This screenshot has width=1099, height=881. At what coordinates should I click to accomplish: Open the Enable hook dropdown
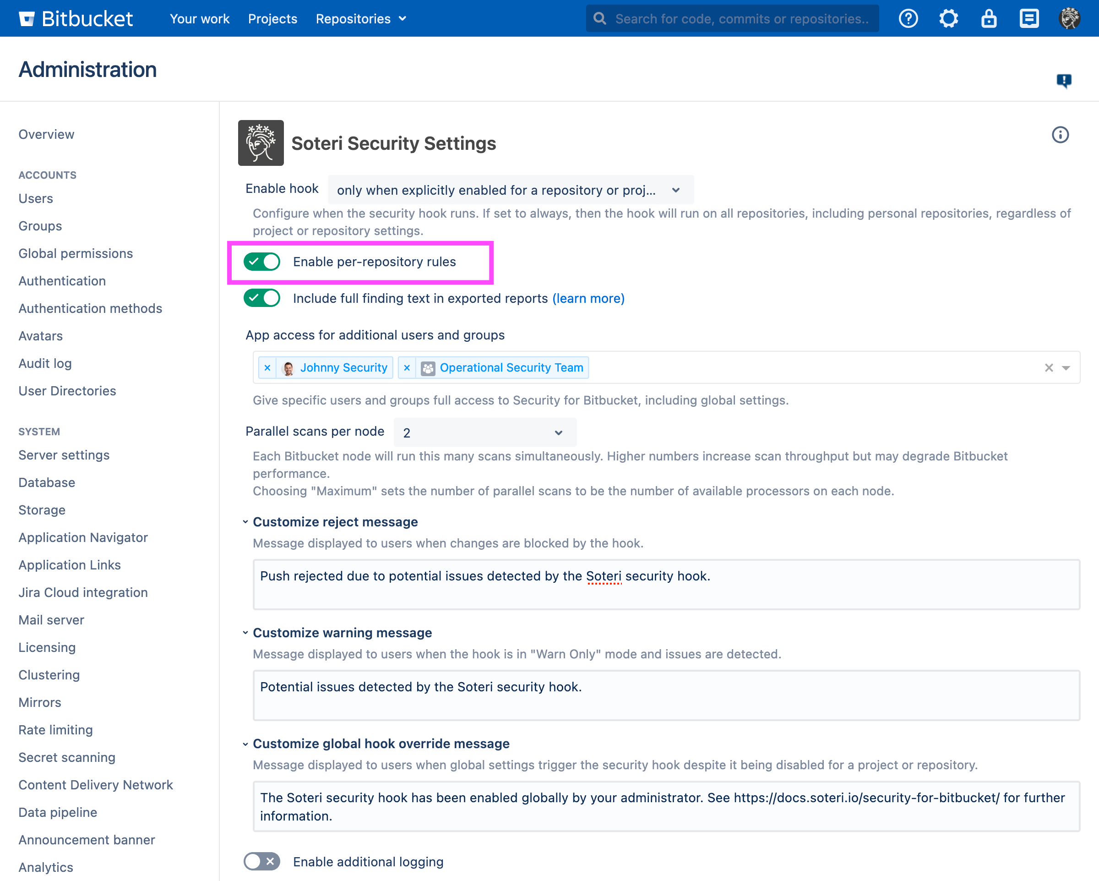pos(510,190)
